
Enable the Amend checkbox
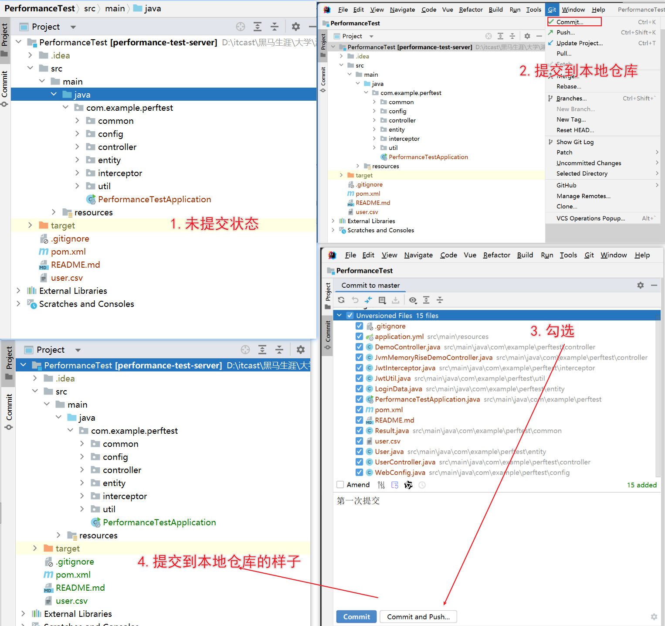340,485
